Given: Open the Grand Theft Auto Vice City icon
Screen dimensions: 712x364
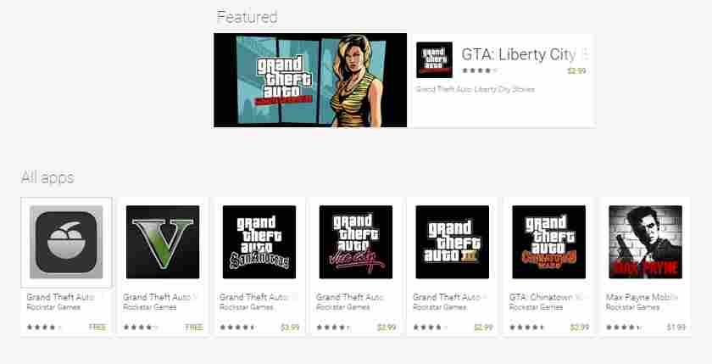Looking at the screenshot, I should click(x=356, y=242).
